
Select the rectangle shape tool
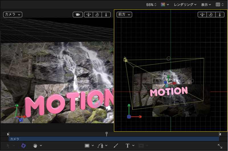coord(87,146)
